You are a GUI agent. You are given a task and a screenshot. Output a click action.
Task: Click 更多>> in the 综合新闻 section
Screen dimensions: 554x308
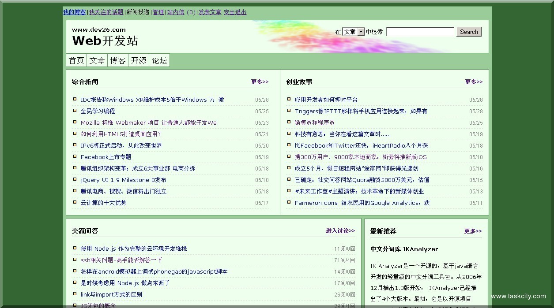259,82
